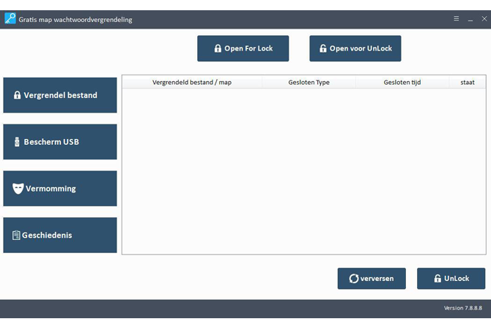Minimize the application window

pos(470,19)
